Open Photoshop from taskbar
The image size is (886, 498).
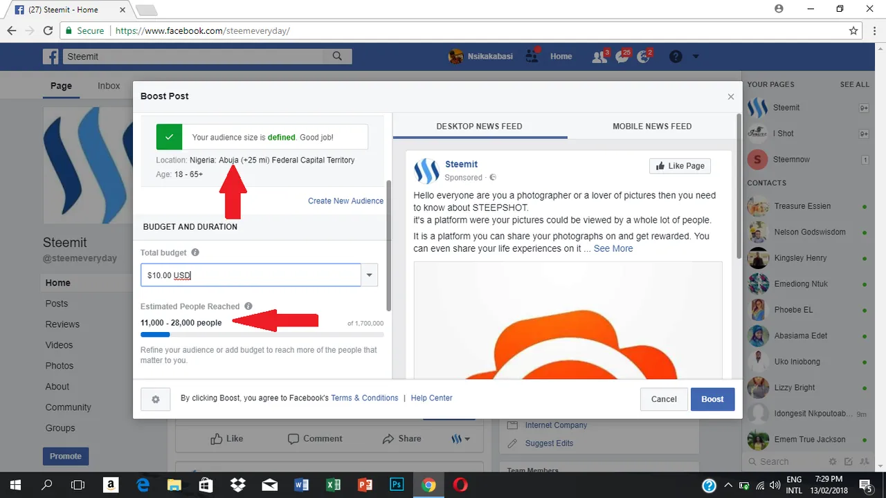pos(397,485)
